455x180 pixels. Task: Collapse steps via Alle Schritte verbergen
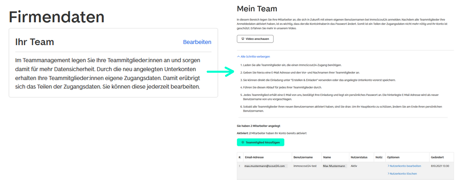point(255,56)
